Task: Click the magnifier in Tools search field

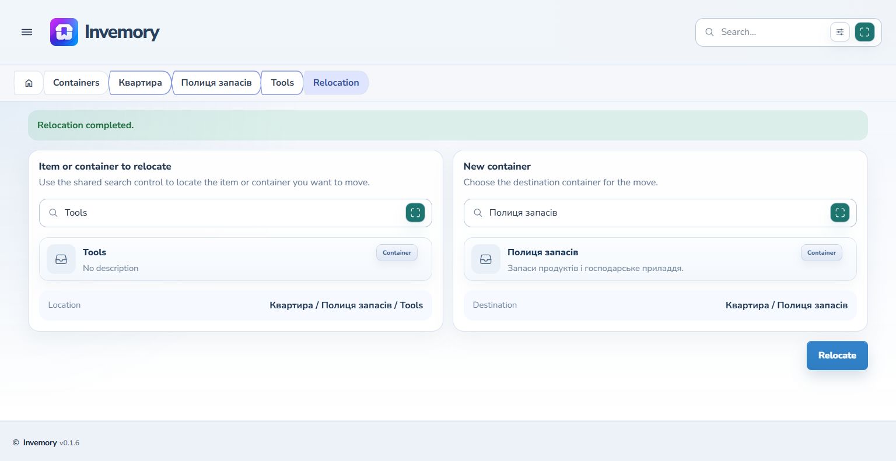Action: 53,213
